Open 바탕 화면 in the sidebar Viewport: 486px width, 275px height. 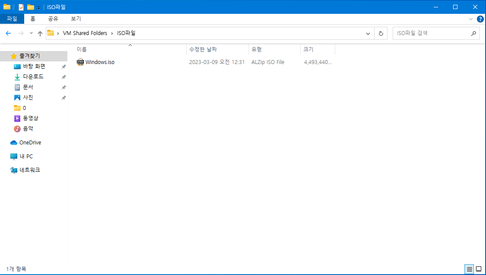click(x=34, y=67)
